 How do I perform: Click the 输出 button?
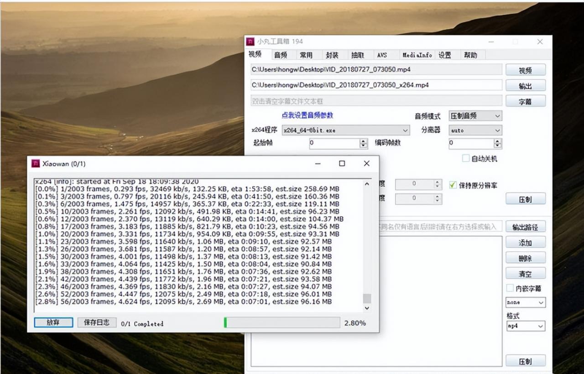pyautogui.click(x=526, y=86)
